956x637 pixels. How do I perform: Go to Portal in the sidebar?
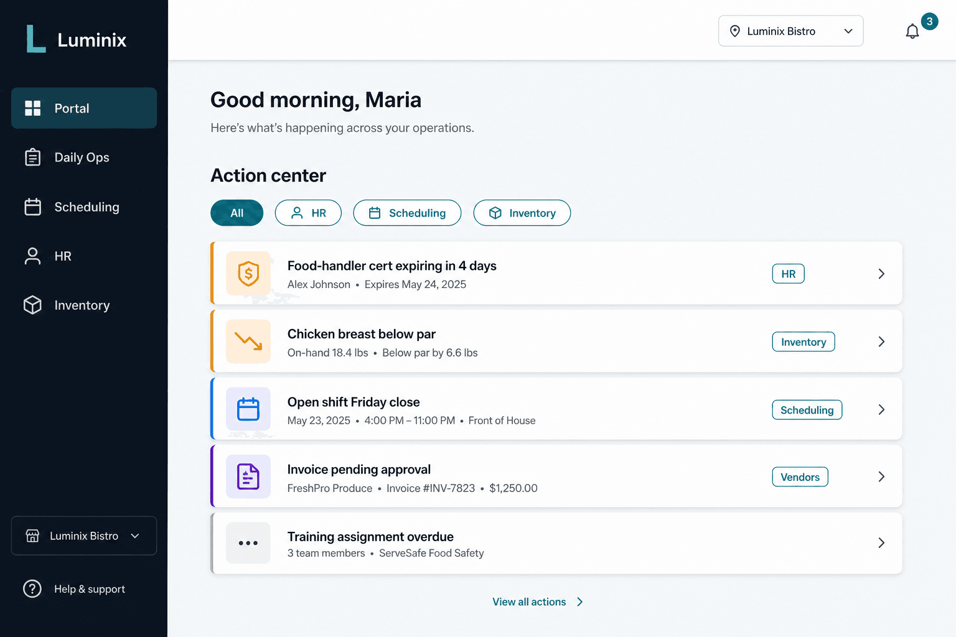tap(84, 108)
